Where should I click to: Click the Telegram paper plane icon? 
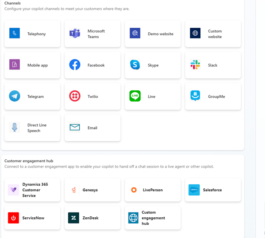15,96
